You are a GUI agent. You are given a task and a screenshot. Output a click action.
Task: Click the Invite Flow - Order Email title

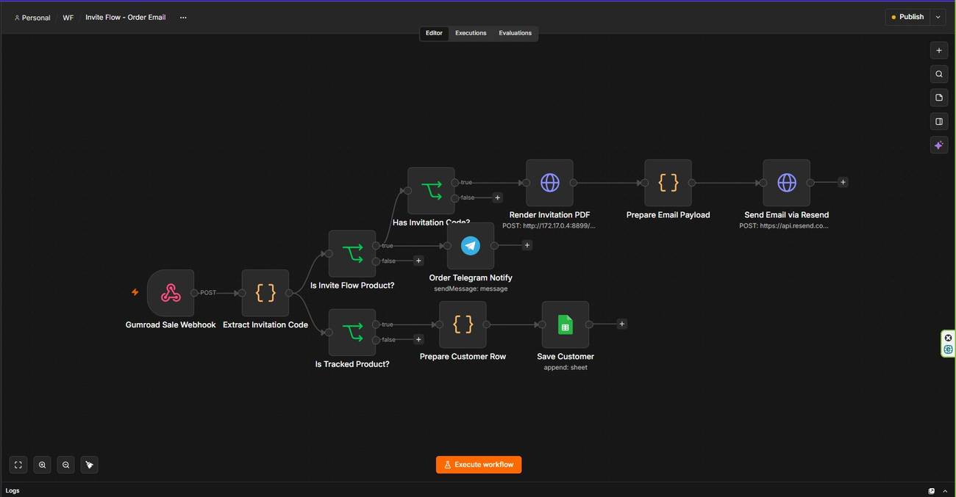(x=126, y=18)
